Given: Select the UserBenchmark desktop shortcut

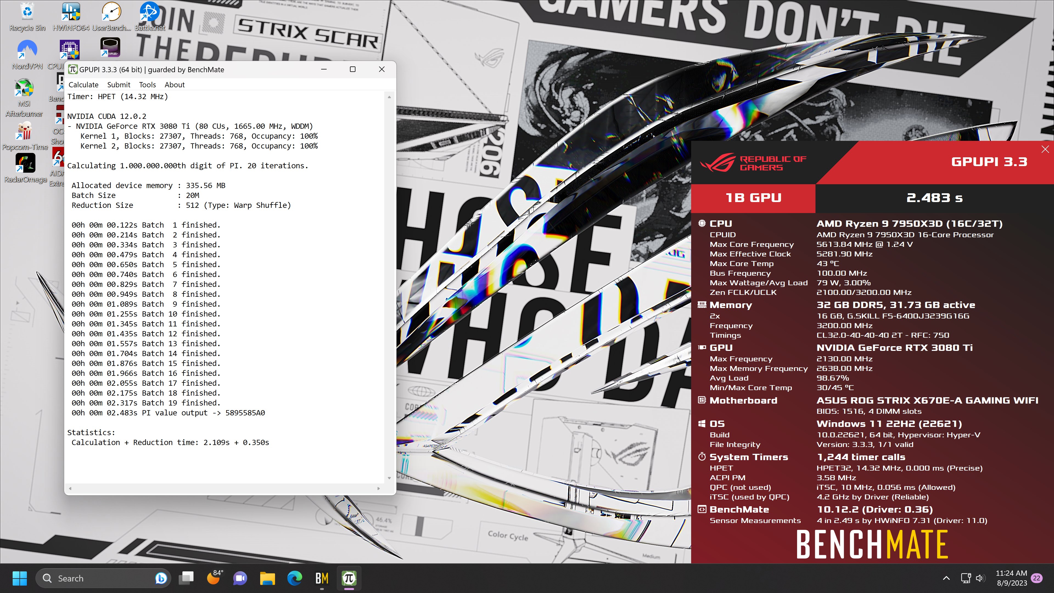Looking at the screenshot, I should coord(111,17).
